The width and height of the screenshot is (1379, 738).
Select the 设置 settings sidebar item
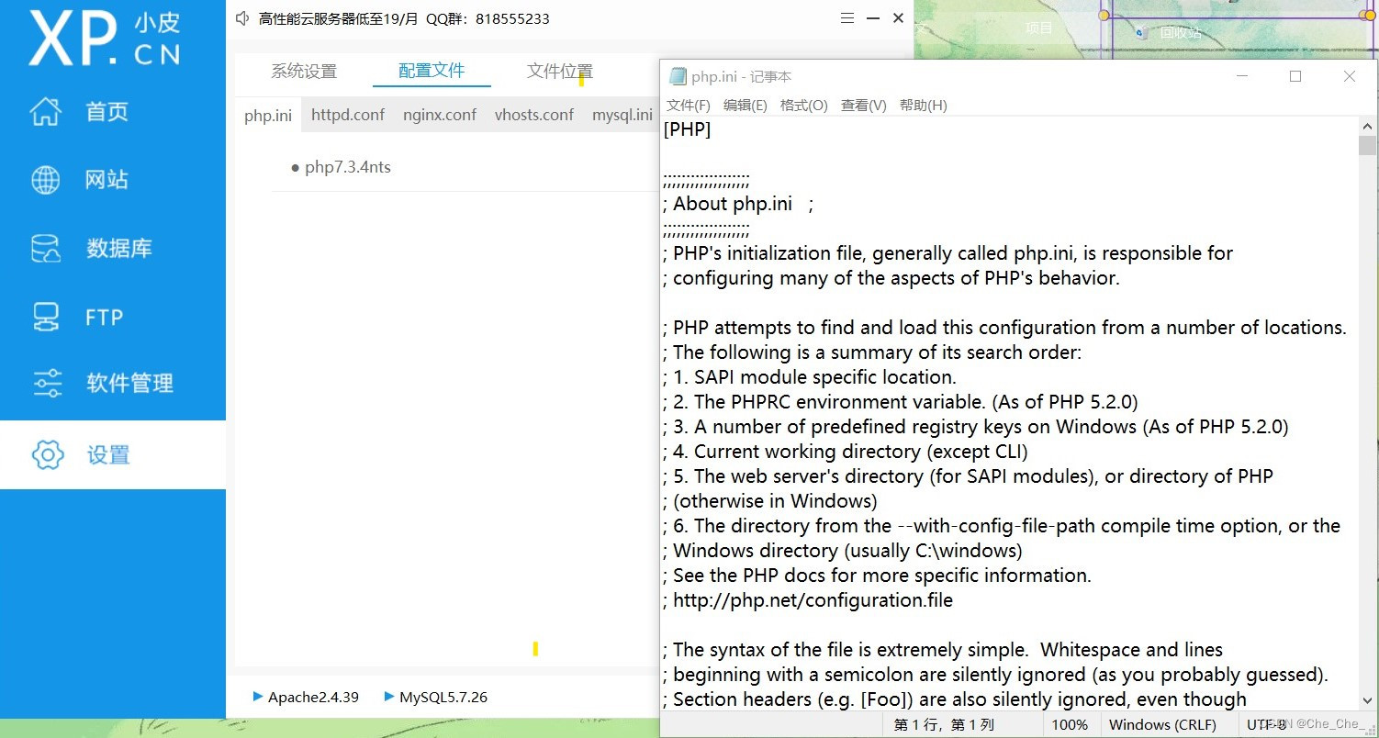[112, 454]
